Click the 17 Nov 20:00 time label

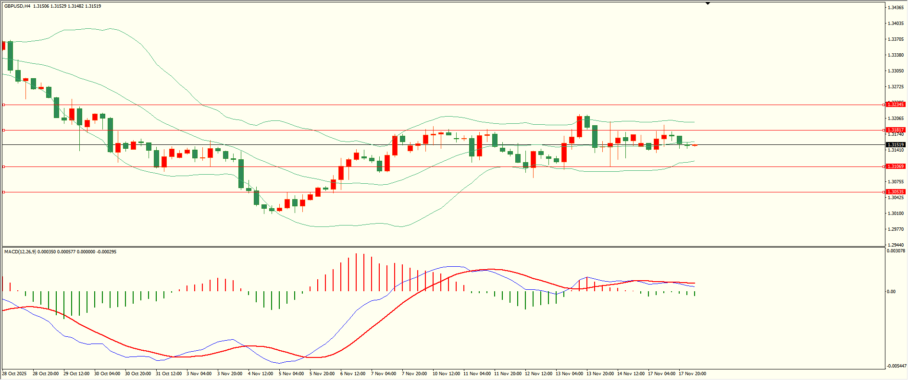692,374
